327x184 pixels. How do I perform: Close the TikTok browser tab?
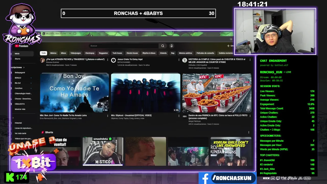click(70, 33)
